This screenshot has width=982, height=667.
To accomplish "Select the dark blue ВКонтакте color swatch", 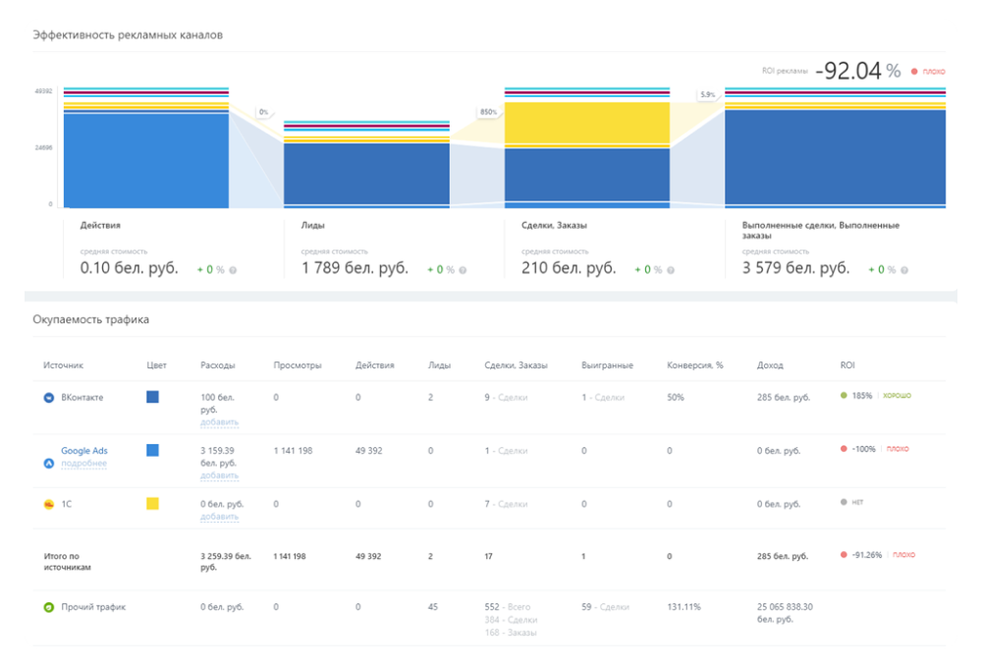I will coord(152,397).
